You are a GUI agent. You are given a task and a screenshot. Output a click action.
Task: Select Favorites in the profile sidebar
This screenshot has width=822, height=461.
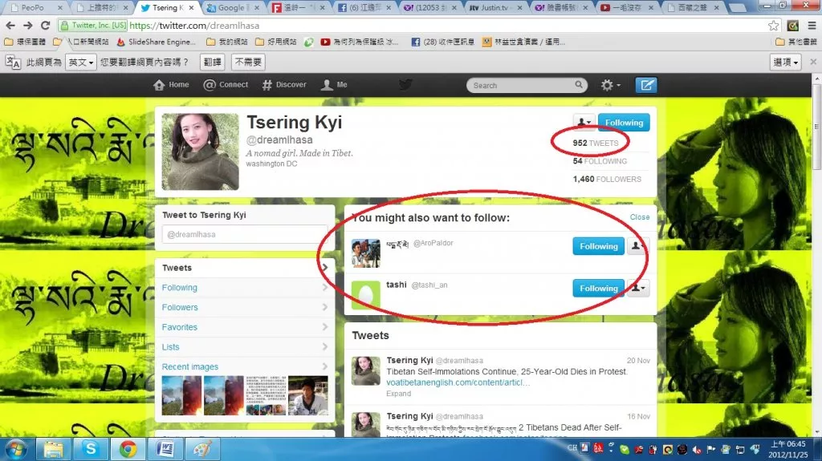pos(245,327)
